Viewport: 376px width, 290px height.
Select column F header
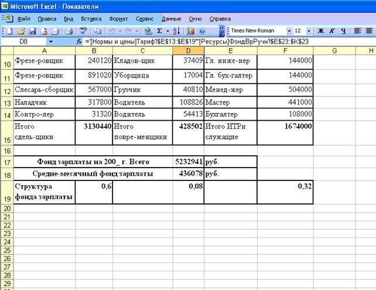click(x=285, y=50)
